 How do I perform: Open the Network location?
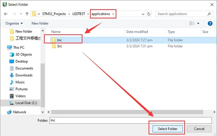pyautogui.click(x=19, y=112)
